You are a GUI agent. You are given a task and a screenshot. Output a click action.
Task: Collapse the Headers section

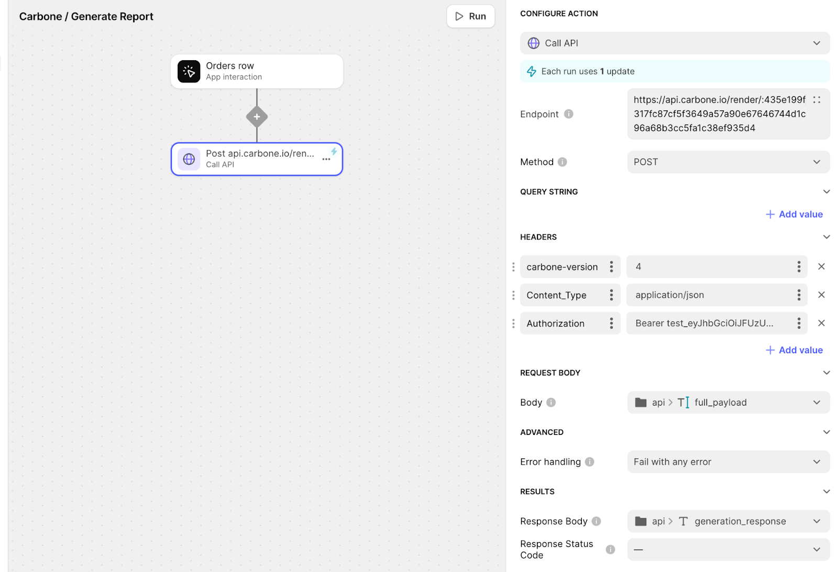click(826, 237)
